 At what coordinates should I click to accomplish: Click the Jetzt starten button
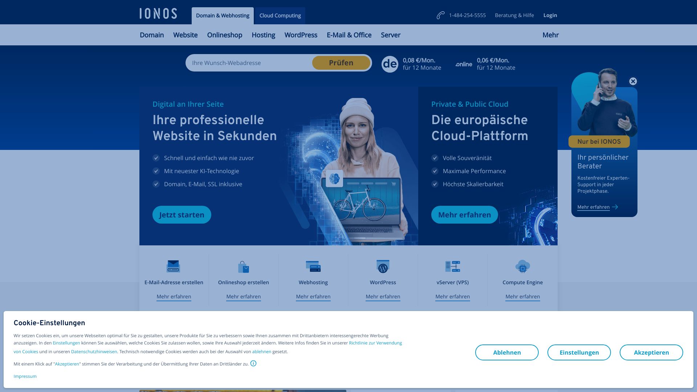tap(182, 215)
